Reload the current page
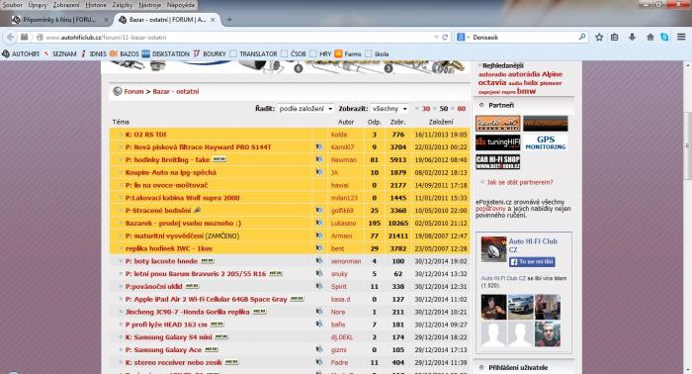The height and width of the screenshot is (374, 692). coord(445,38)
